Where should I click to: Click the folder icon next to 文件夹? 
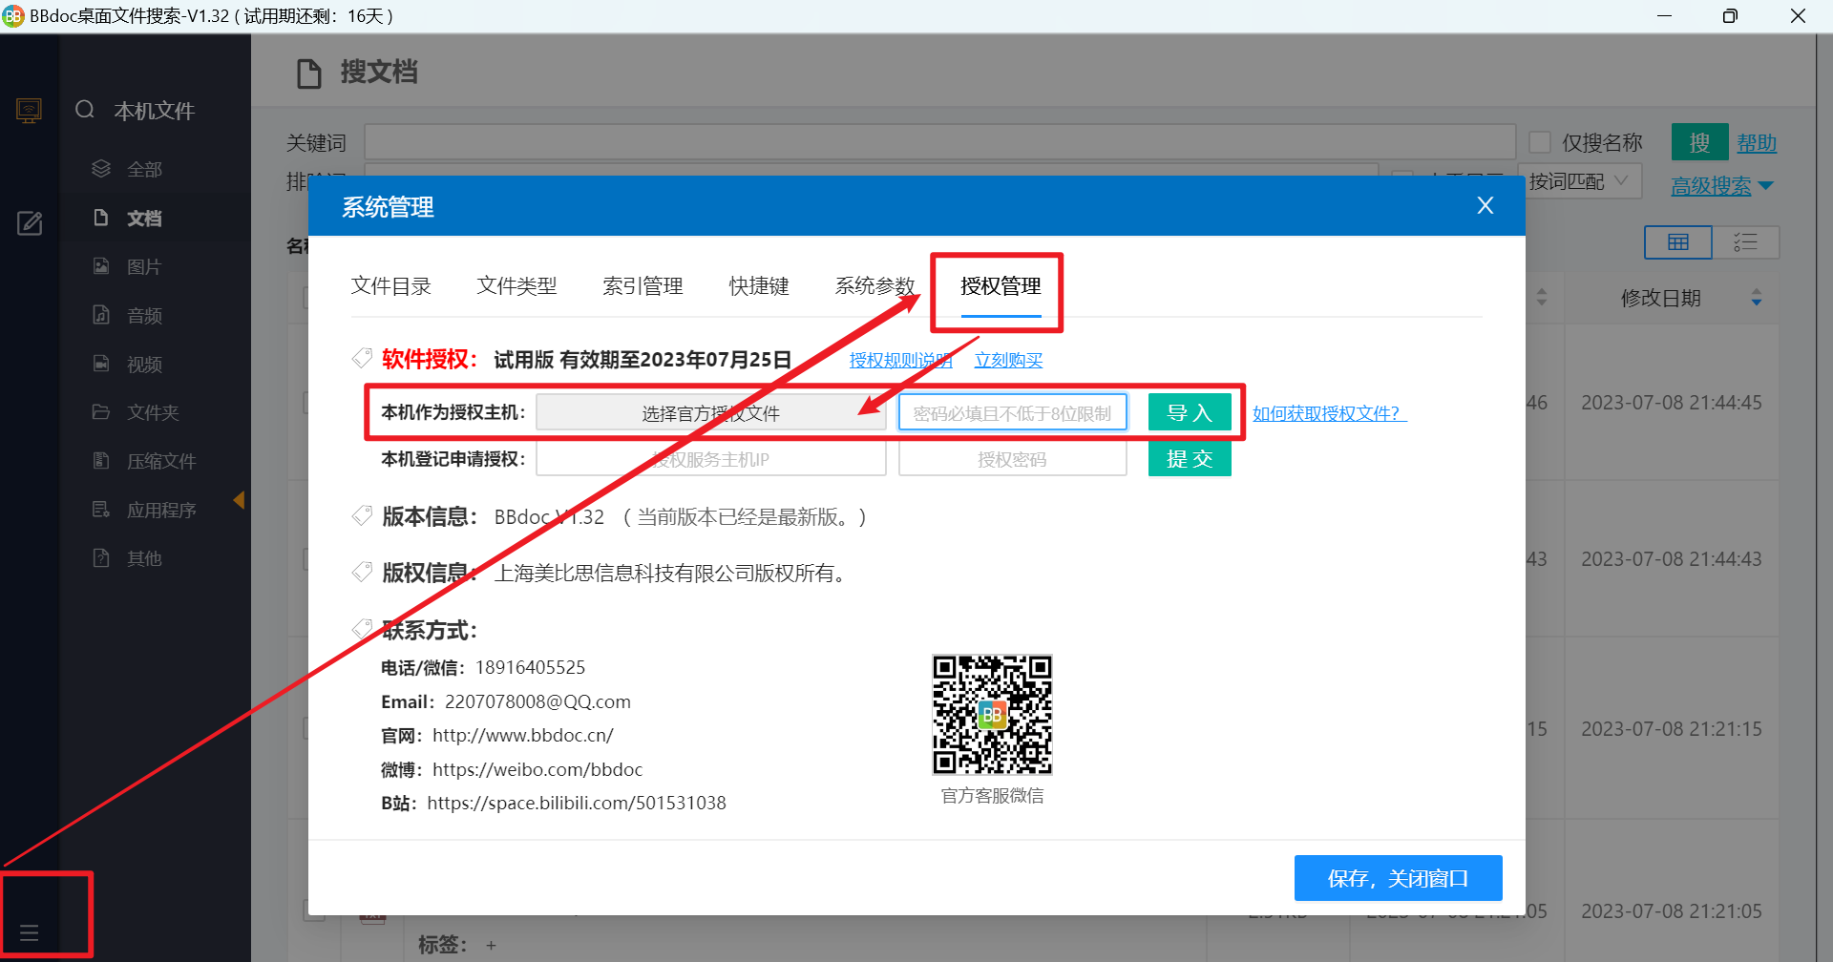(x=101, y=411)
